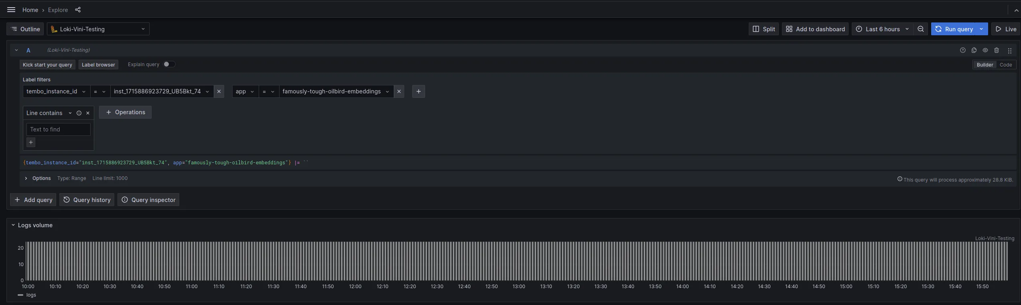Click the Line limit: 1000 text

[110, 178]
